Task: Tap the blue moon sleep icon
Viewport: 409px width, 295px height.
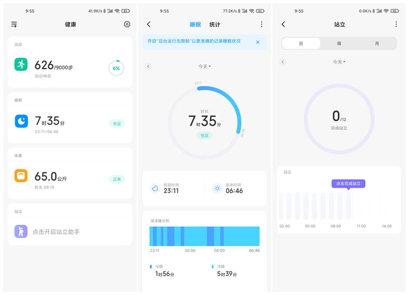Action: (21, 120)
